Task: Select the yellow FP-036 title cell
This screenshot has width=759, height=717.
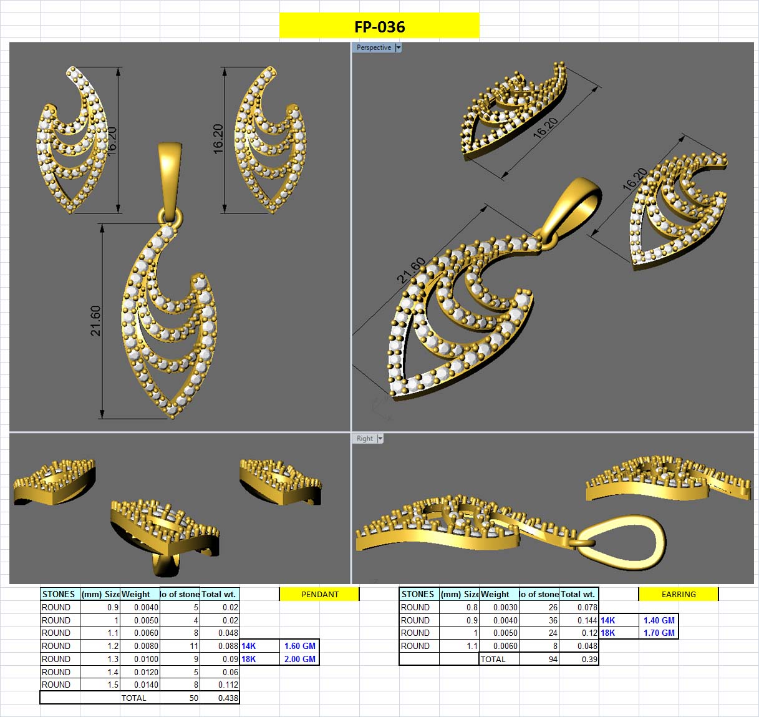Action: (x=379, y=27)
